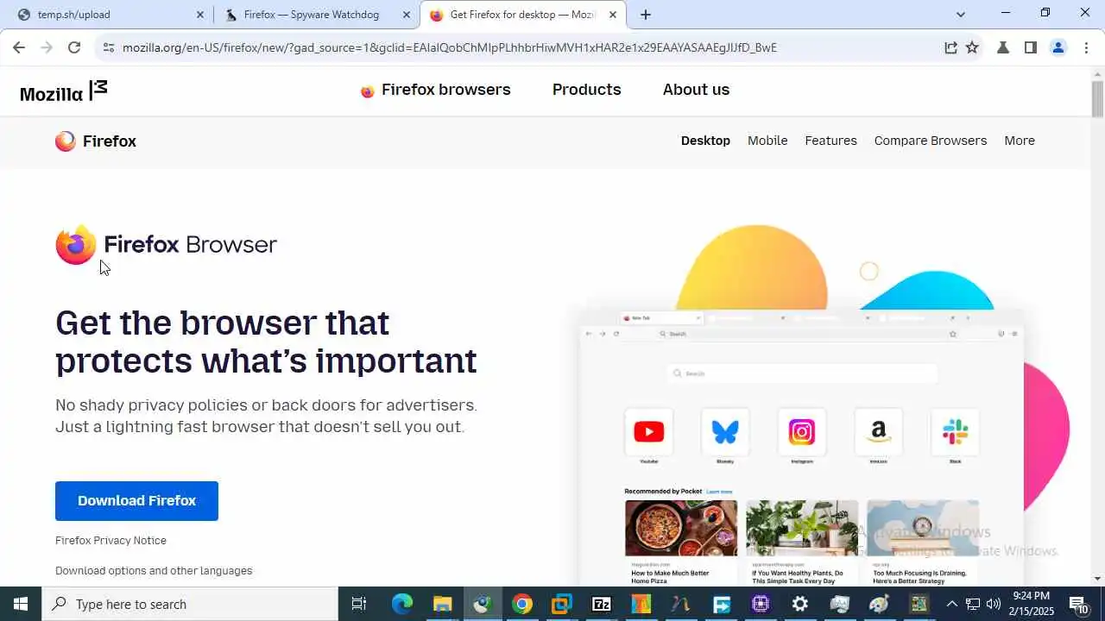
Task: Open the About us menu
Action: [x=696, y=90]
